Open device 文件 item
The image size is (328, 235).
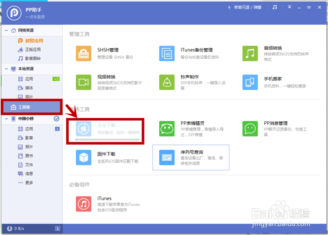[x=29, y=165]
